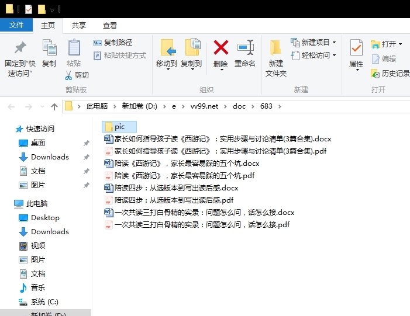Go to doc in the address path
Viewport: 410px width, 316px height.
point(239,106)
